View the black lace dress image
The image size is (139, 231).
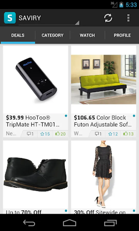103,174
